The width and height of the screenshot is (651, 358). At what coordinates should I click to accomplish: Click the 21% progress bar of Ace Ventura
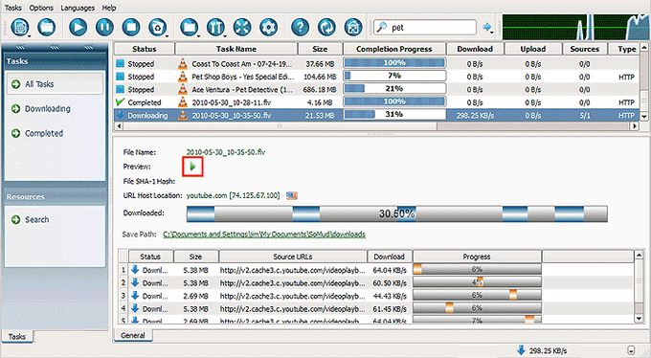(394, 89)
